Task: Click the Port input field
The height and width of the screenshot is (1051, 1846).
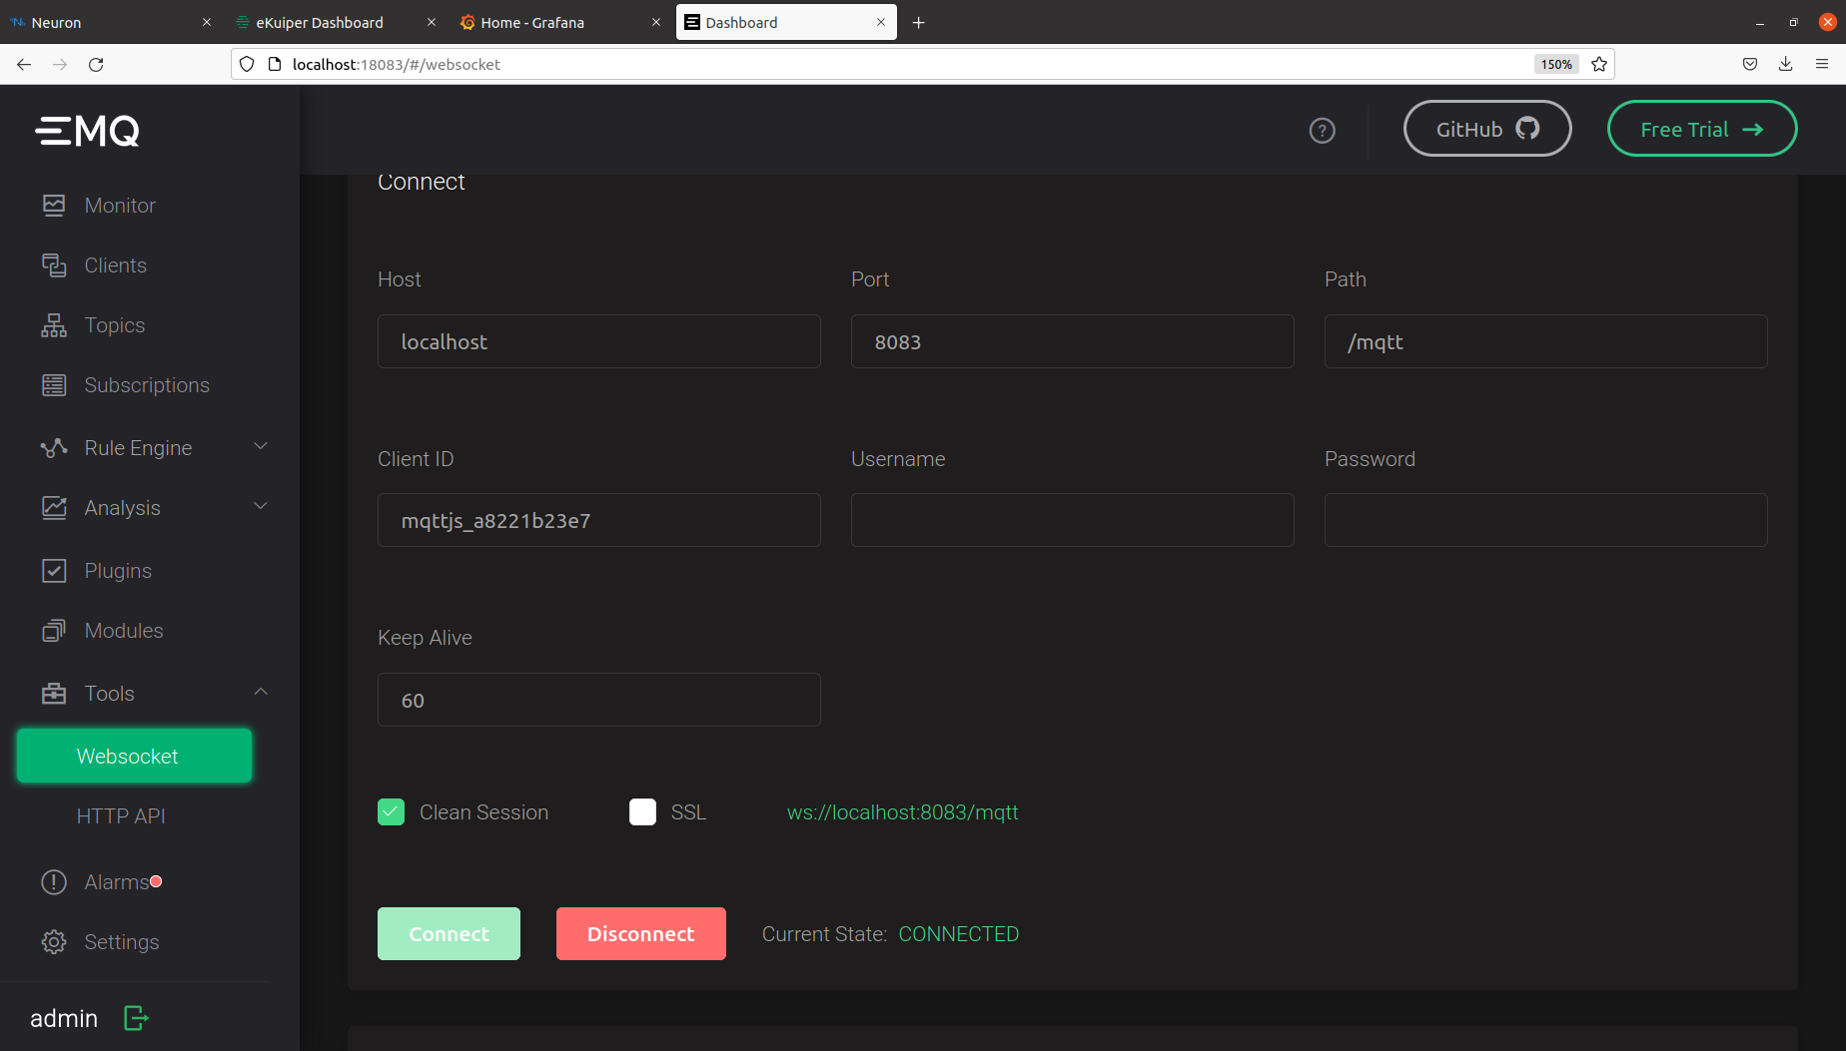Action: coord(1073,341)
